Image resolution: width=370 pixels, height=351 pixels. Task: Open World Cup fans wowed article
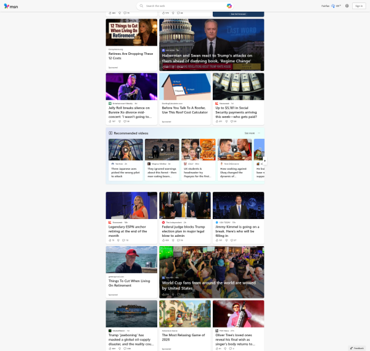208,286
